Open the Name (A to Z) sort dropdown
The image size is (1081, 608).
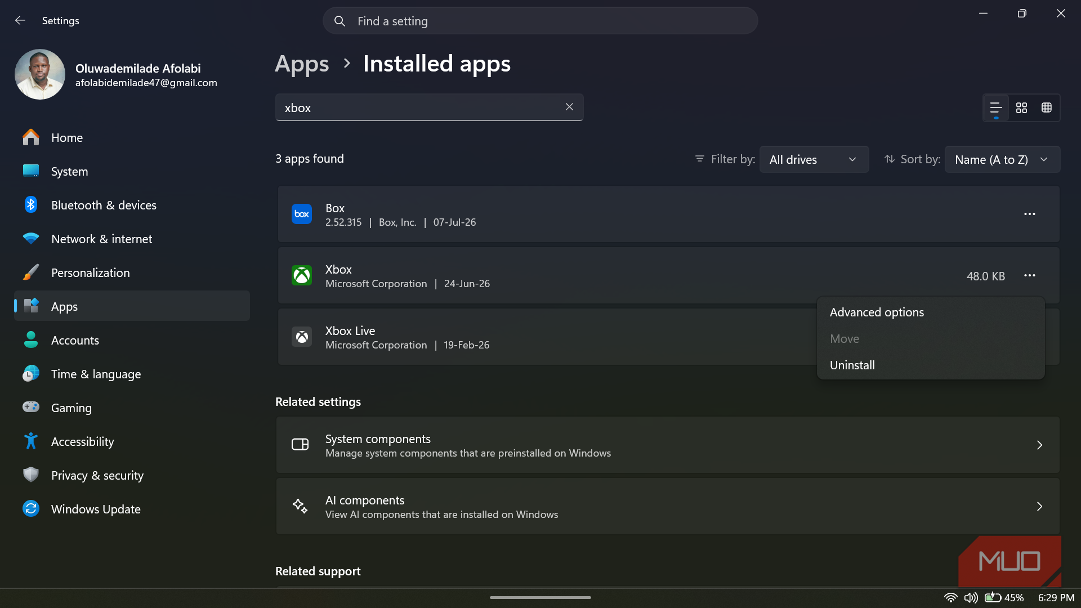point(1002,159)
